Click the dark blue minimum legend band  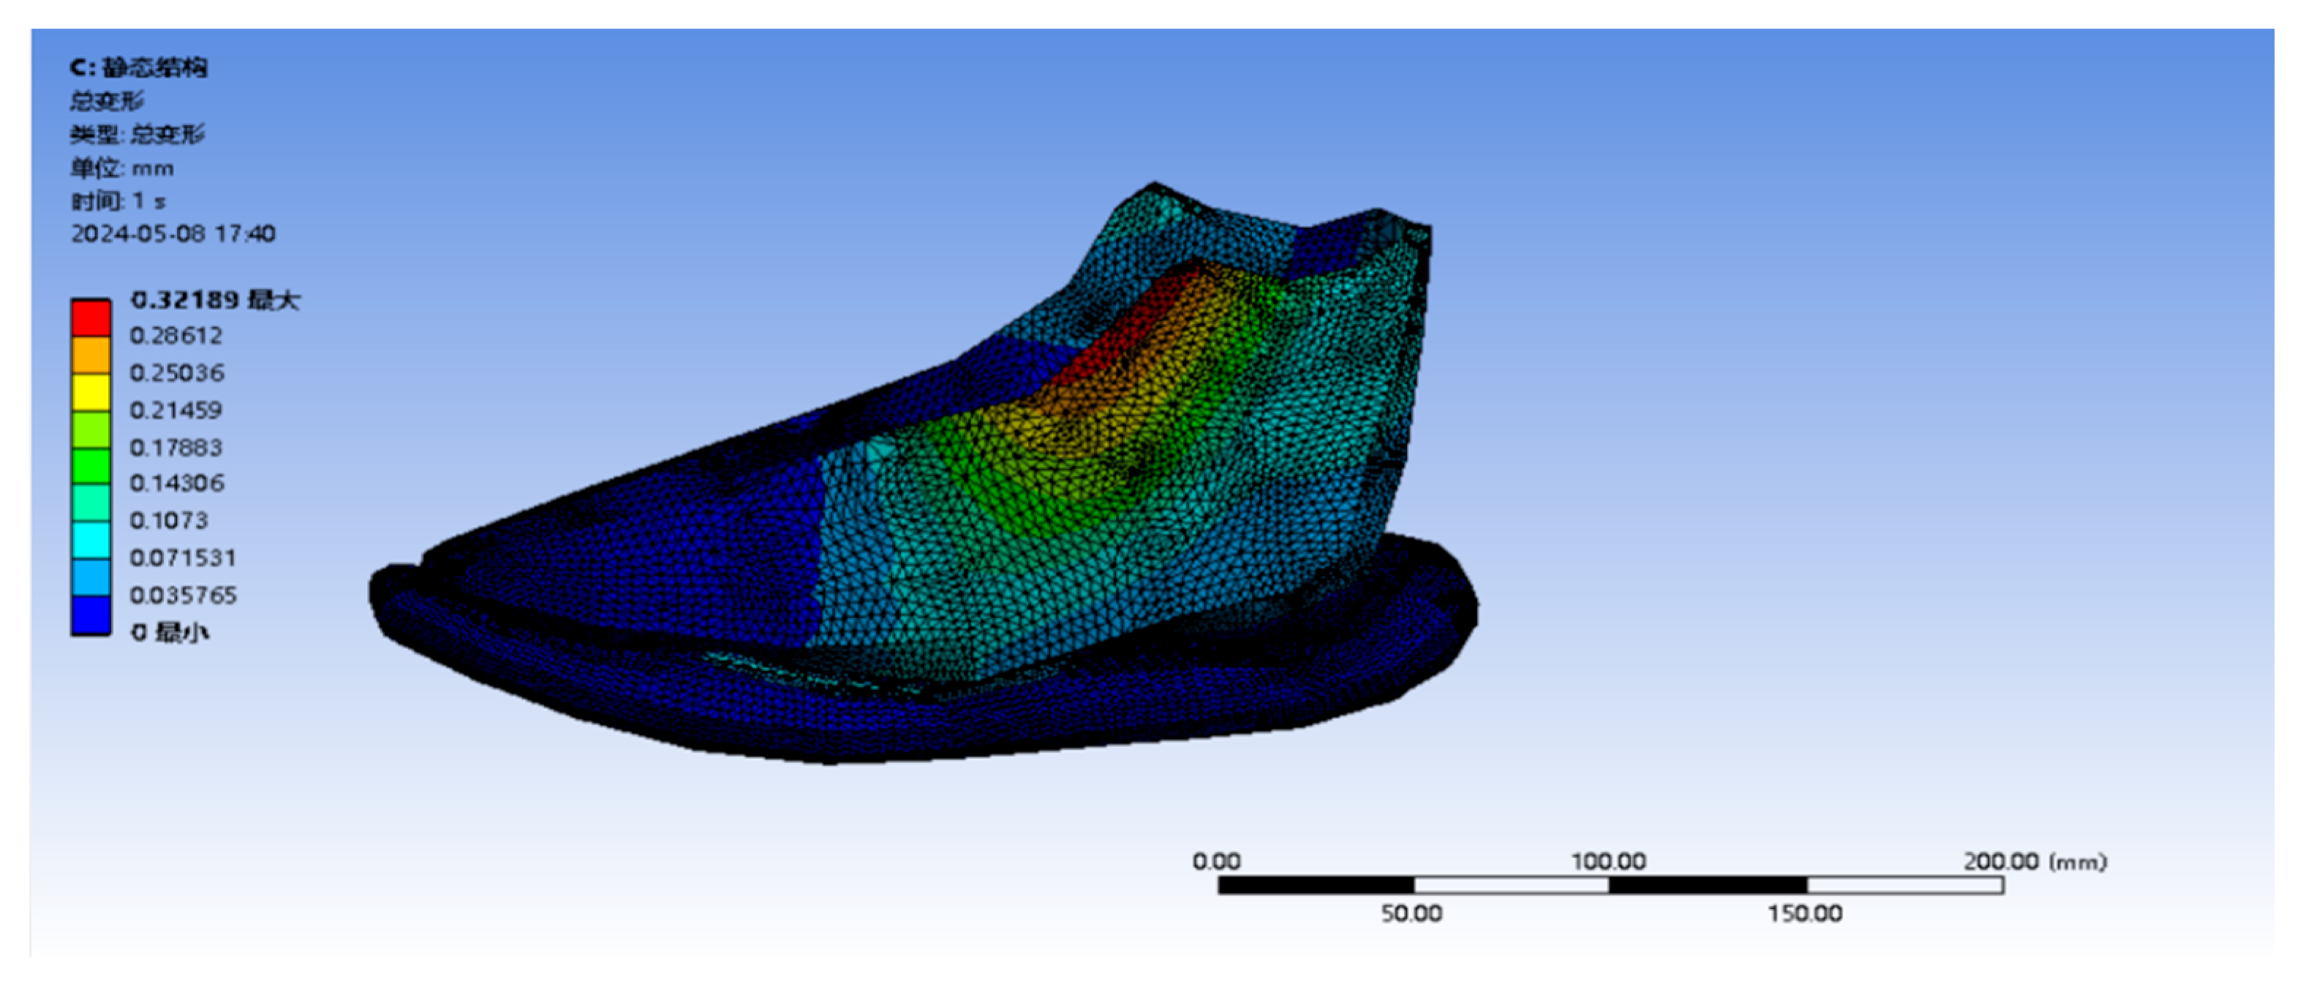(x=91, y=615)
